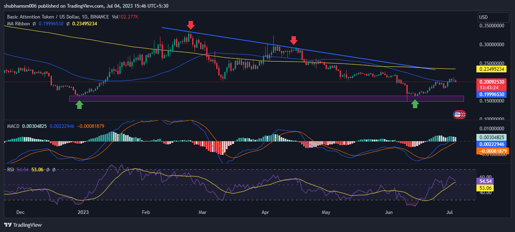Click 2023 on the time axis
515x232 pixels.
(x=83, y=211)
